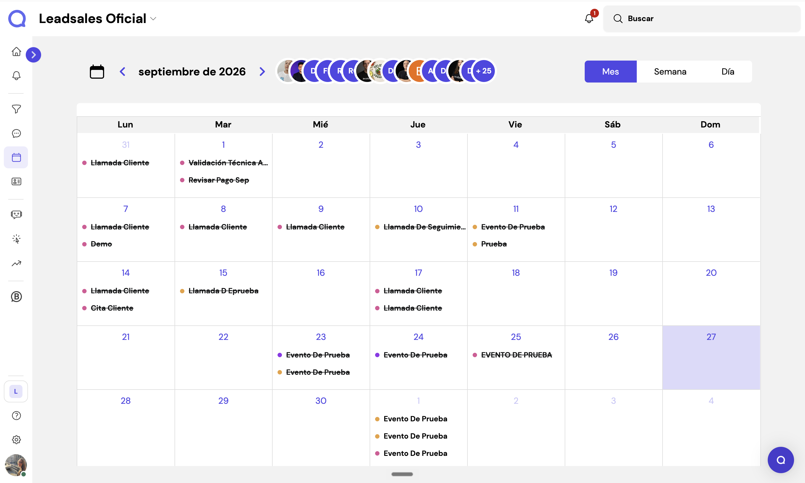This screenshot has width=805, height=483.
Task: Open the L workspace tile in sidebar
Action: point(16,391)
